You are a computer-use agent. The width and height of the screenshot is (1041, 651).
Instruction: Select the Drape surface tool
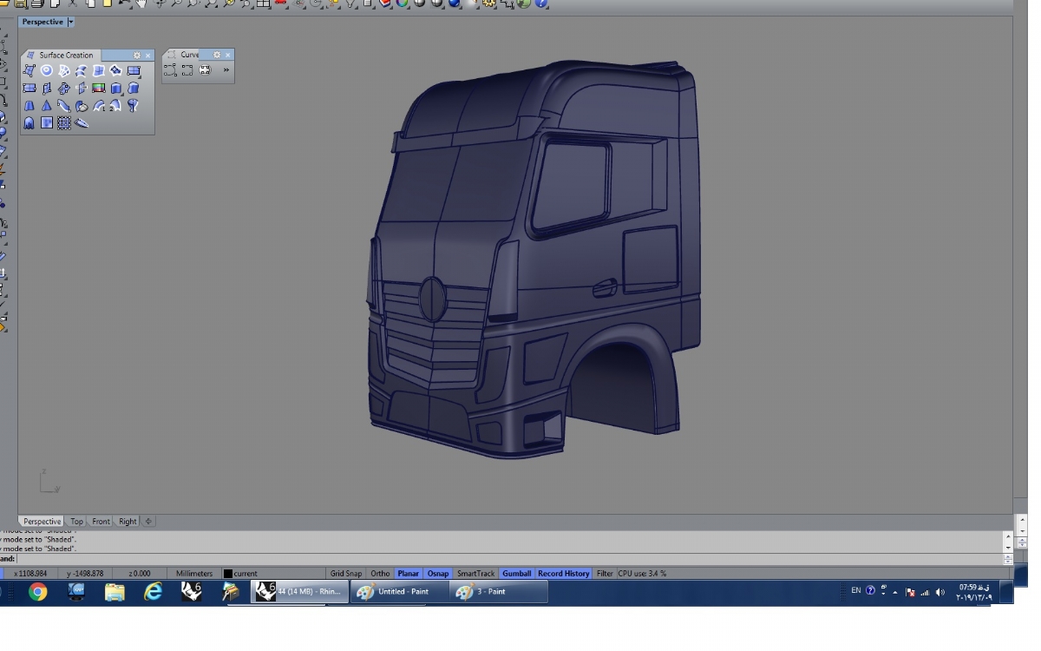[x=29, y=123]
